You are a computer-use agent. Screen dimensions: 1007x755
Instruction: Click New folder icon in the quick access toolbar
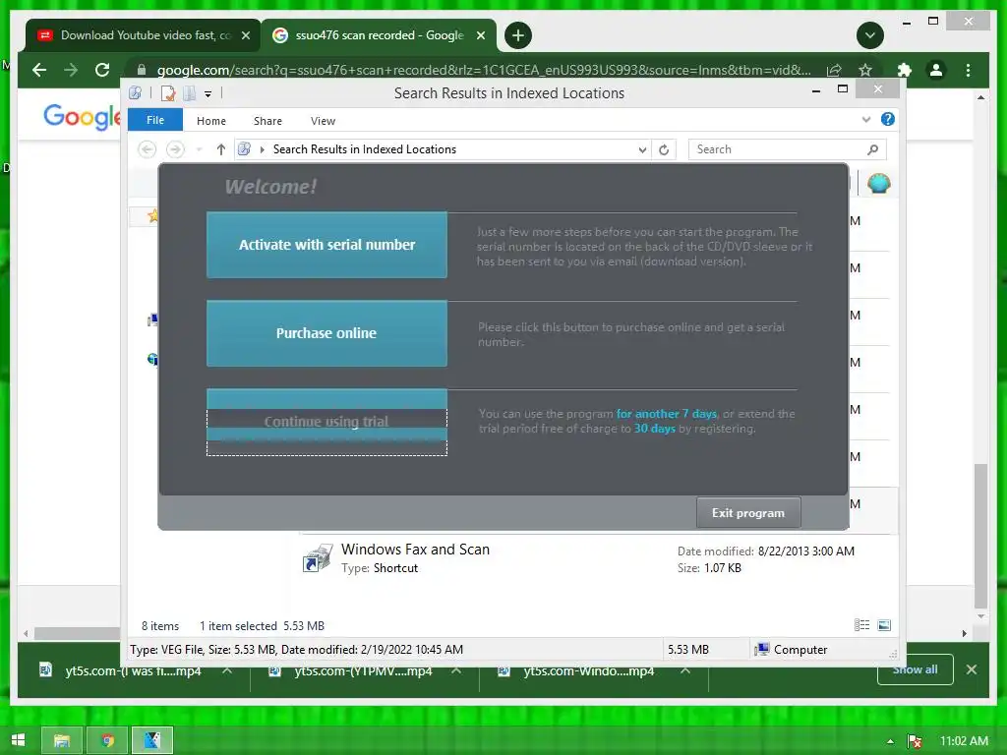[190, 93]
